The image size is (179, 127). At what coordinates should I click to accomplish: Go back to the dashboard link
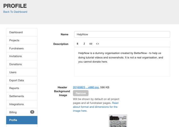15,12
